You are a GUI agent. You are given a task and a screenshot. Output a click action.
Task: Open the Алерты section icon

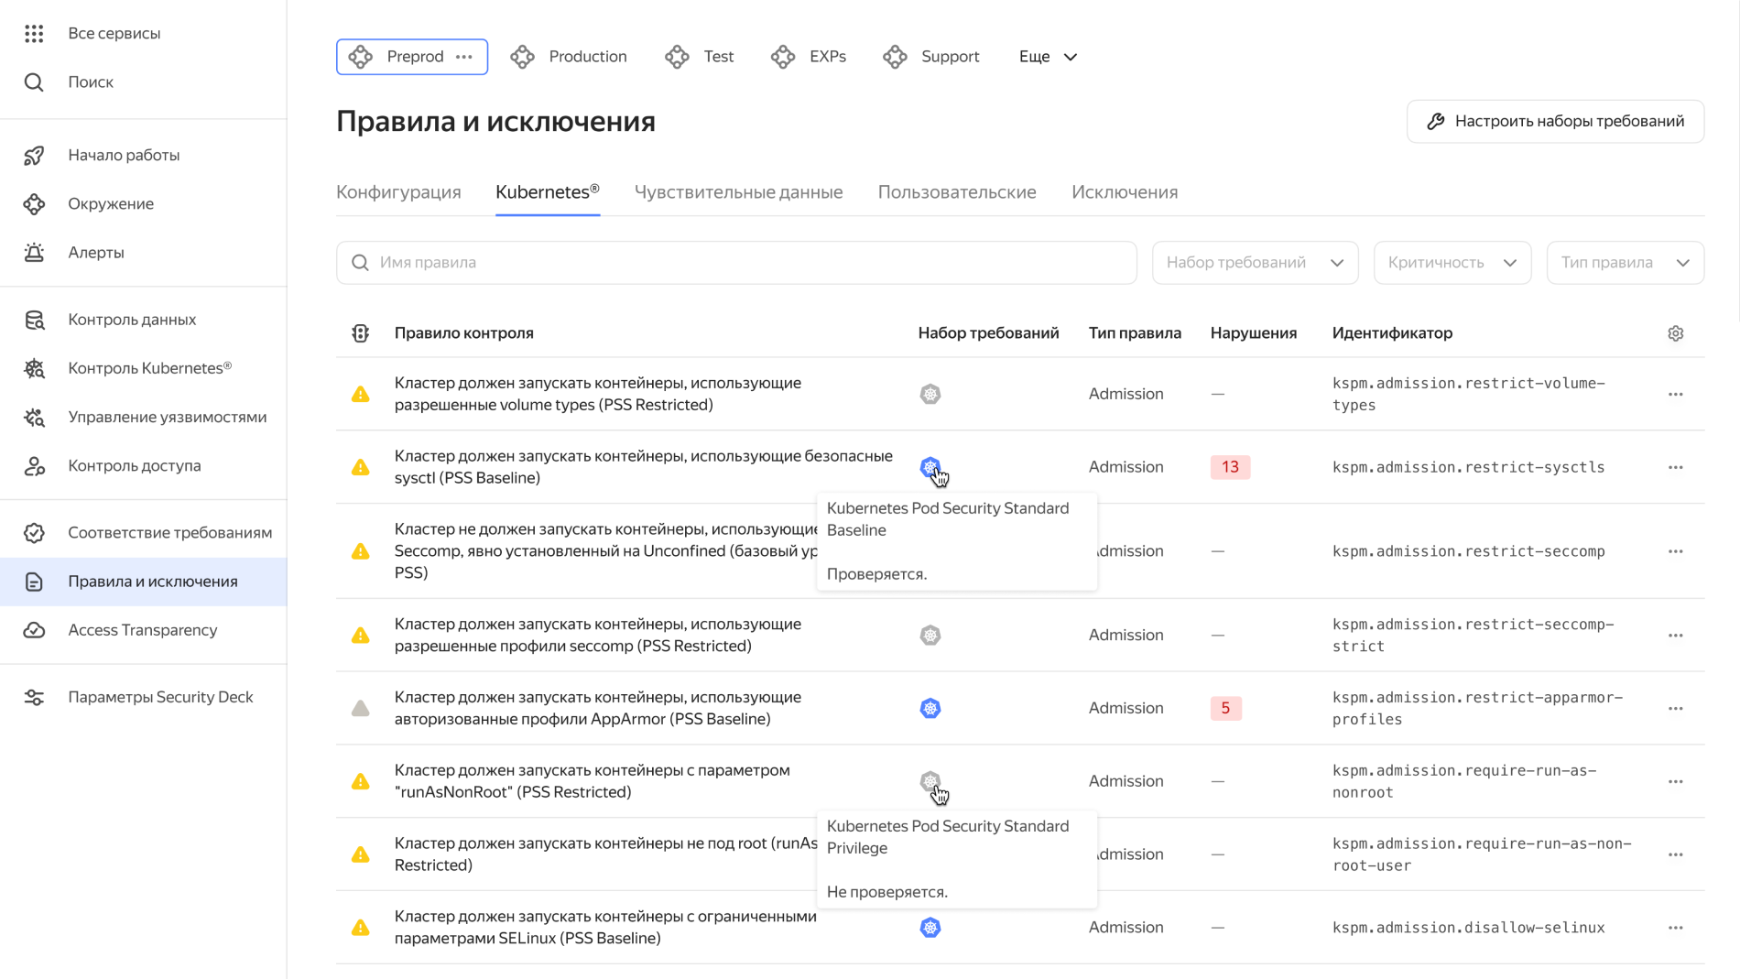(x=34, y=252)
